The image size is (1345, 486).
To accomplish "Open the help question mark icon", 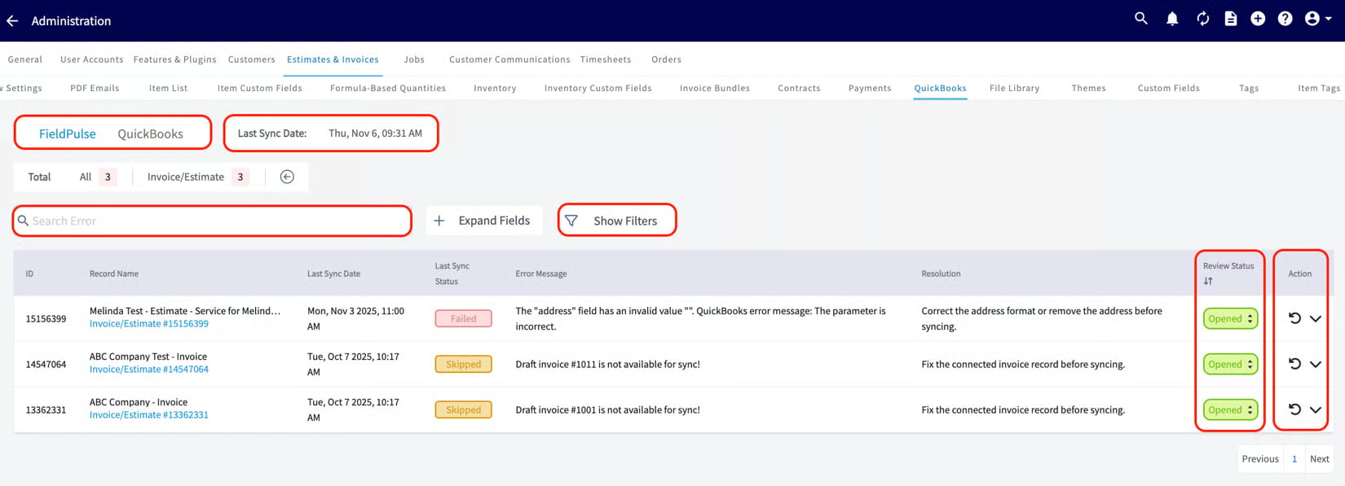I will [1285, 19].
